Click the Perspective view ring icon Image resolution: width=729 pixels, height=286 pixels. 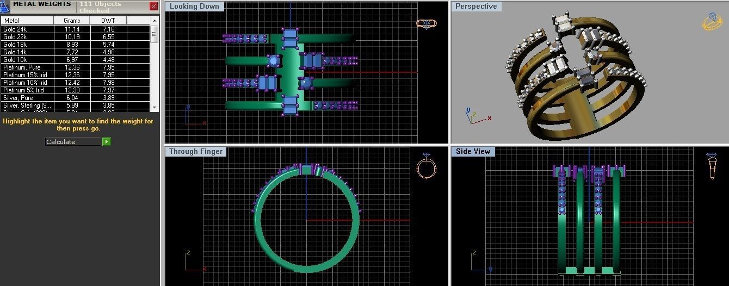(712, 22)
